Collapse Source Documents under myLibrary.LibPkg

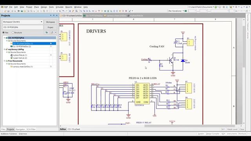(7, 52)
